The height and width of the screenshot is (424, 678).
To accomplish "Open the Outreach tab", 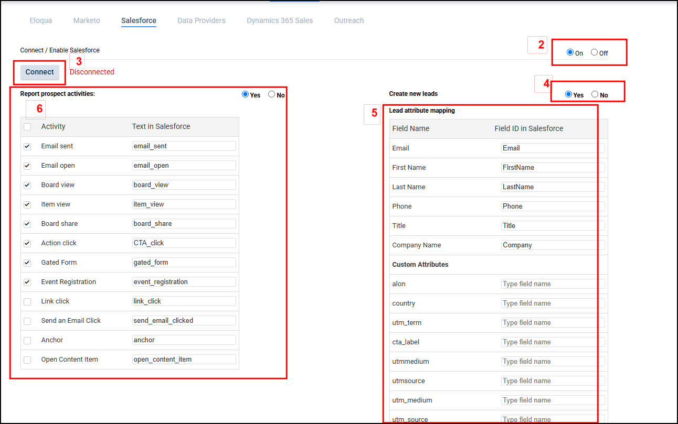I will (x=349, y=20).
